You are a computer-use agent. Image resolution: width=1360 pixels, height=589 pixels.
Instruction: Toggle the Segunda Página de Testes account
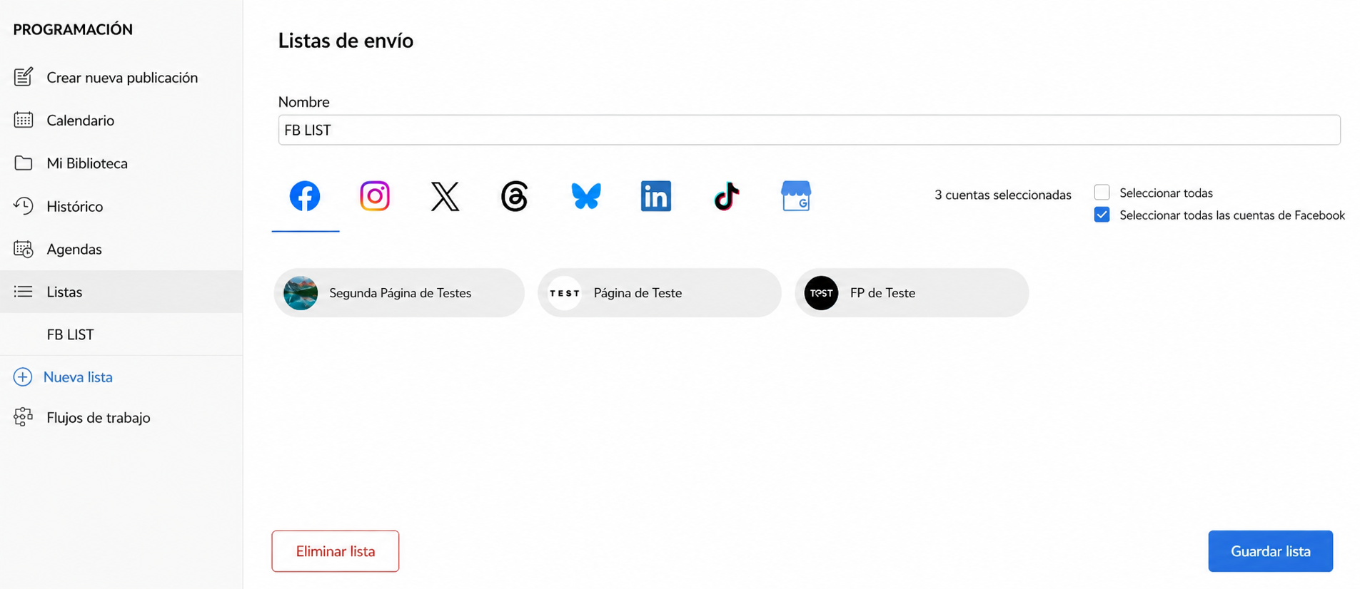[x=399, y=293]
